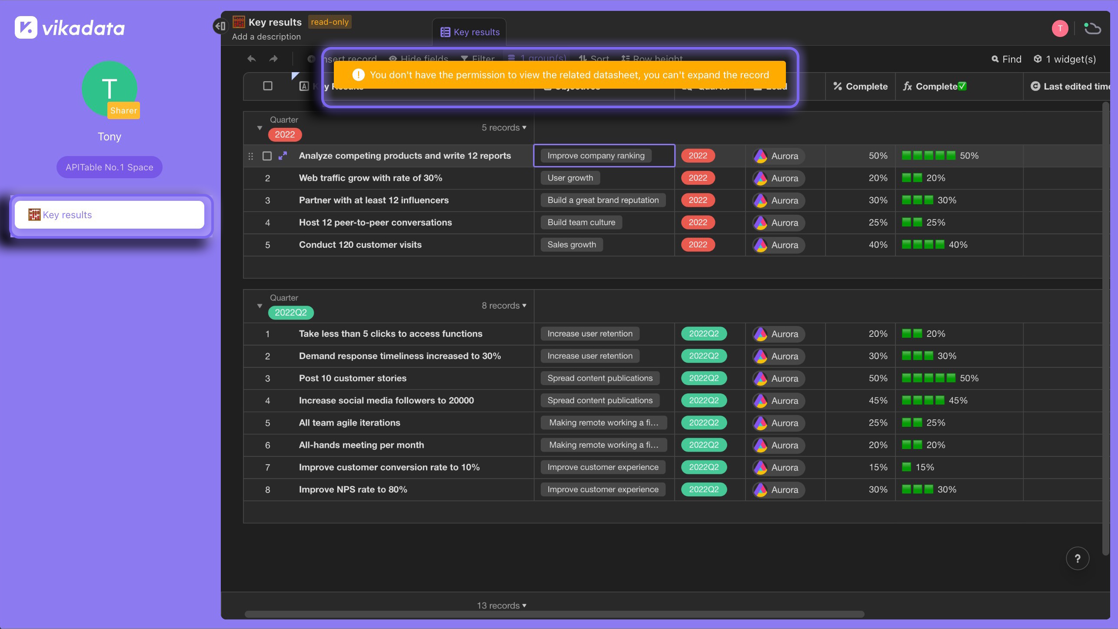Click the Key results title in the header
1118x629 pixels.
pyautogui.click(x=275, y=22)
